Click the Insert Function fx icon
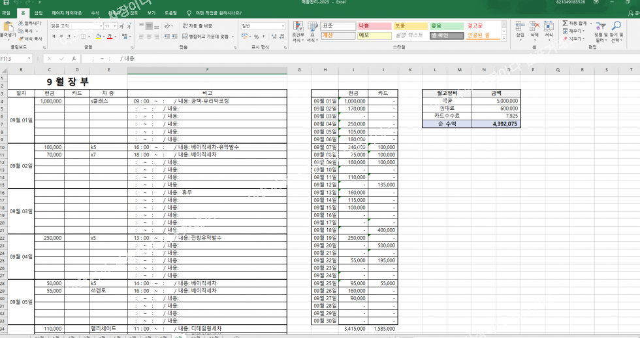 tap(74, 58)
